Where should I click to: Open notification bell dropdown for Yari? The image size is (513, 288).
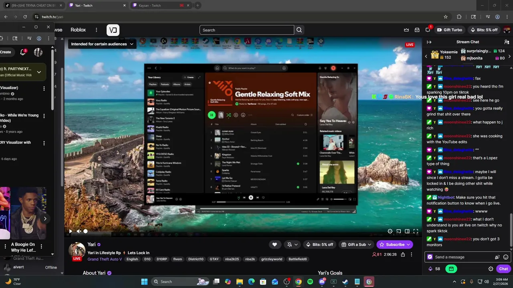click(x=293, y=244)
